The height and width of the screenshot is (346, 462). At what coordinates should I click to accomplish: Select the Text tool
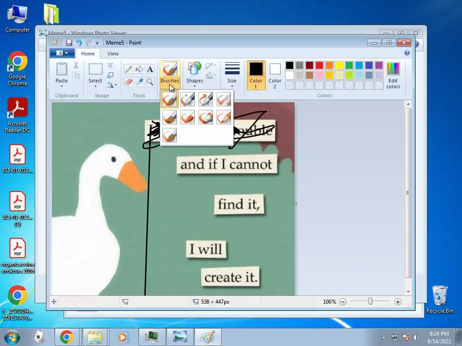[x=150, y=69]
